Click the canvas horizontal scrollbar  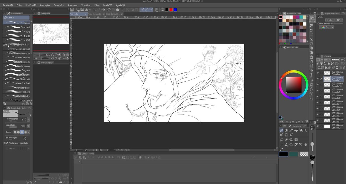click(x=202, y=150)
